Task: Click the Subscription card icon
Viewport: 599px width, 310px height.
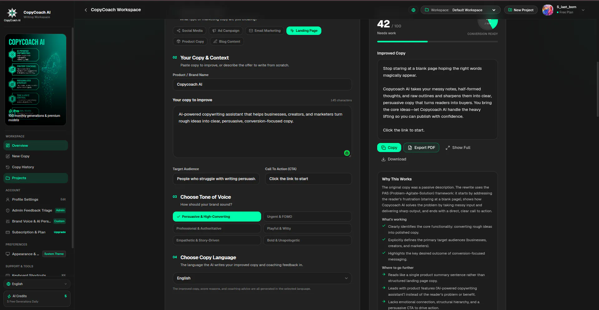Action: point(8,232)
